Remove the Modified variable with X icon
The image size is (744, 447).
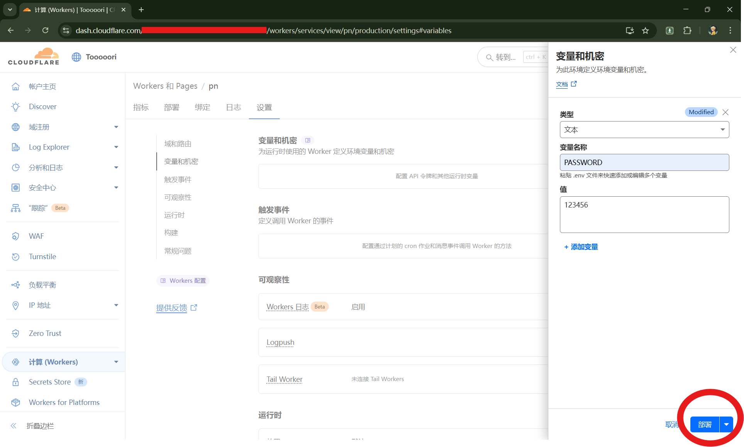(725, 112)
